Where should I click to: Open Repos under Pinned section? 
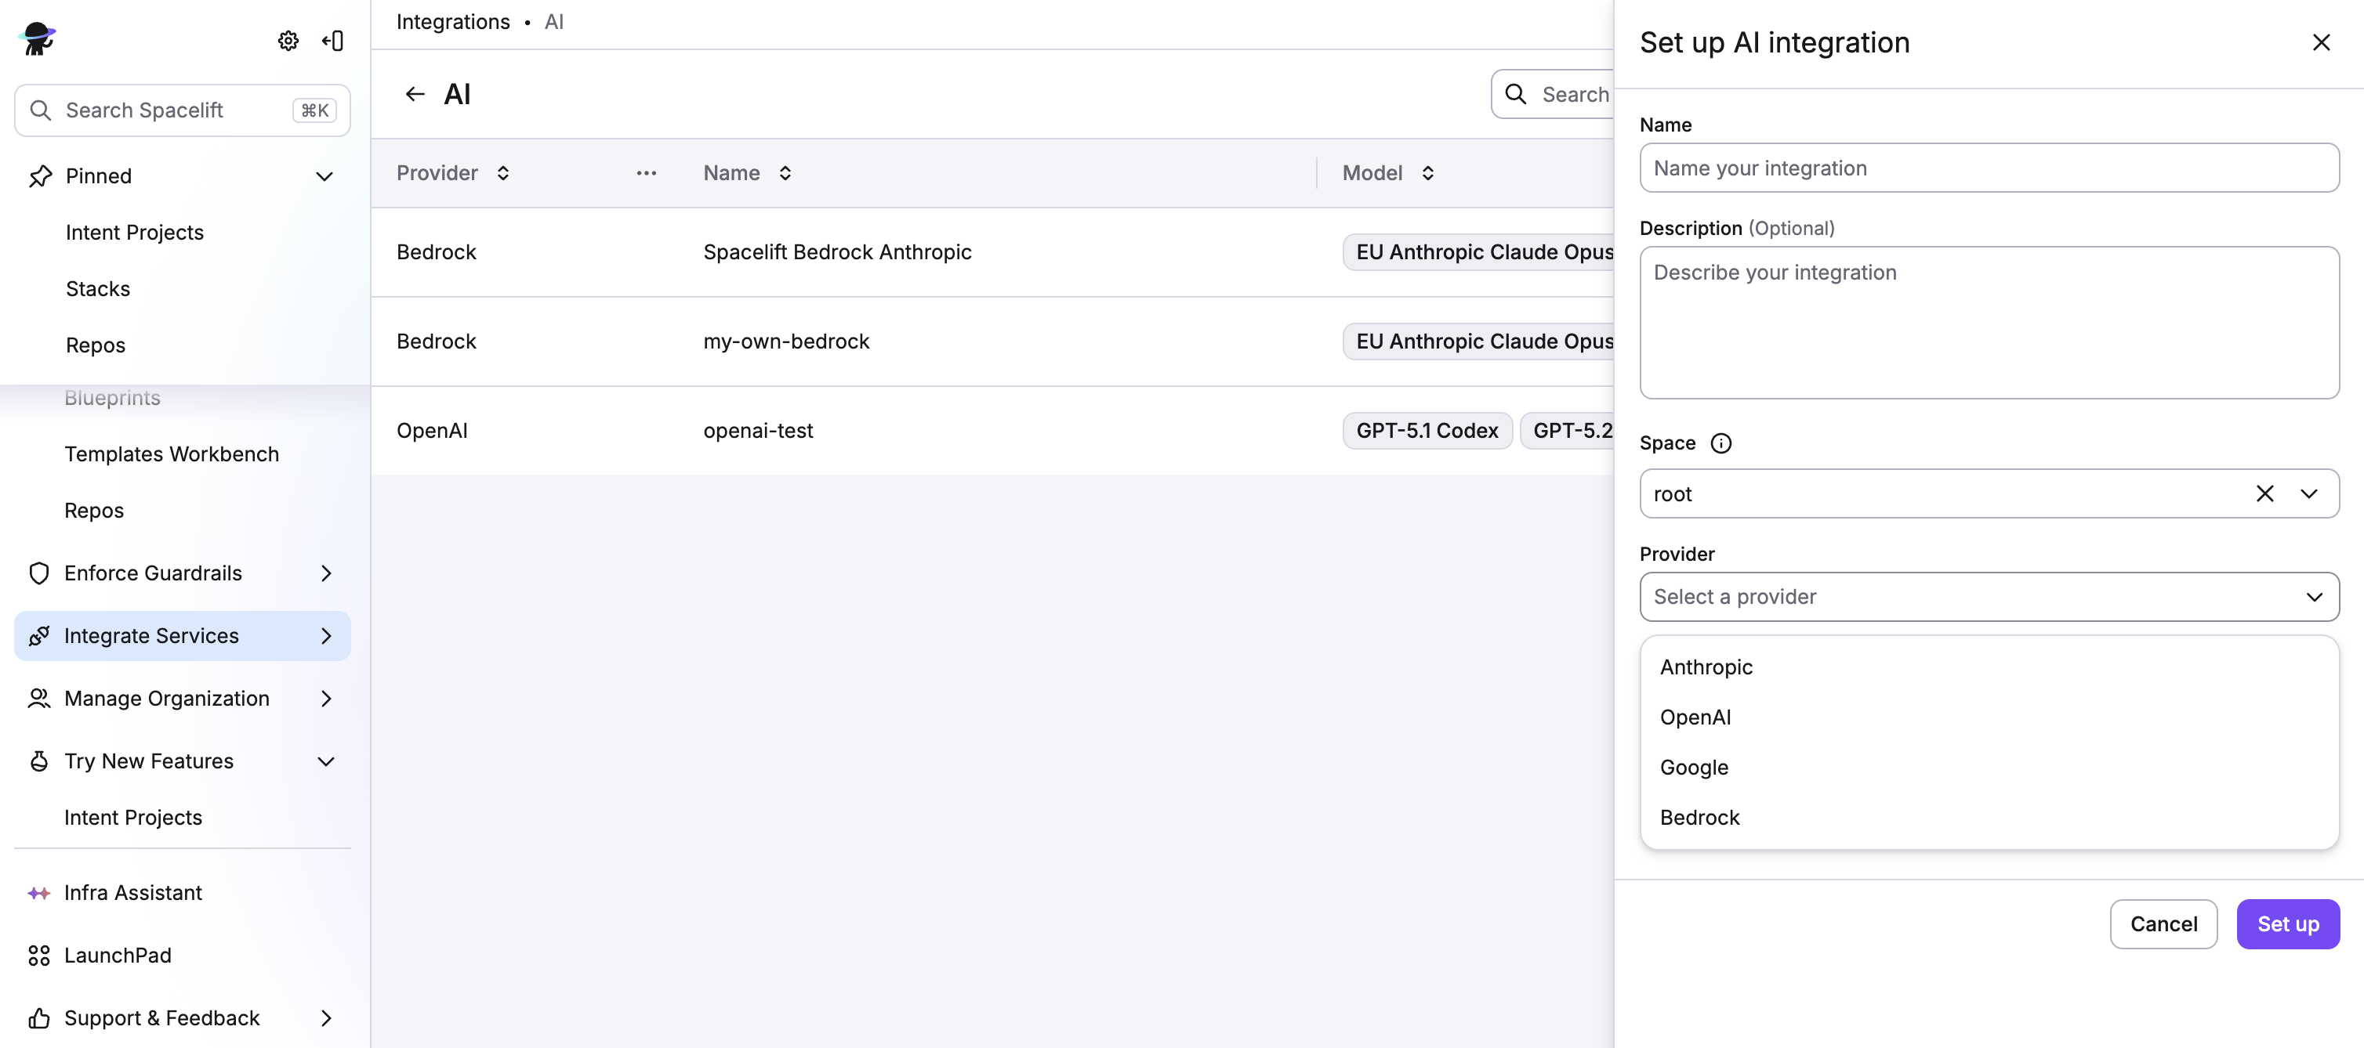(x=96, y=345)
